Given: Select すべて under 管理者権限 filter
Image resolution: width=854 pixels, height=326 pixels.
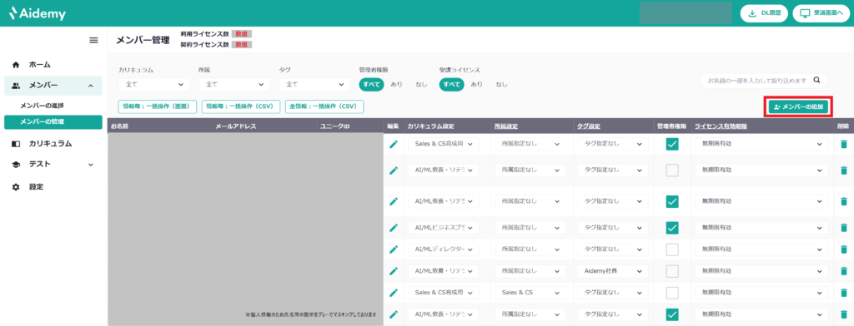Looking at the screenshot, I should click(371, 85).
